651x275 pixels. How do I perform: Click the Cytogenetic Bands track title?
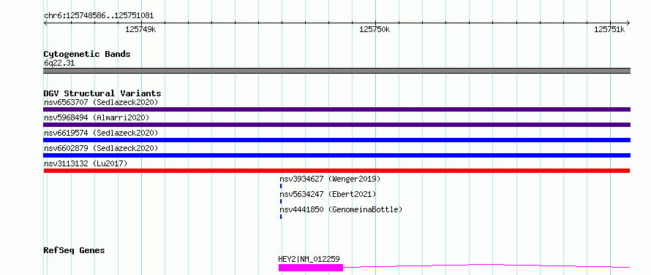(87, 54)
